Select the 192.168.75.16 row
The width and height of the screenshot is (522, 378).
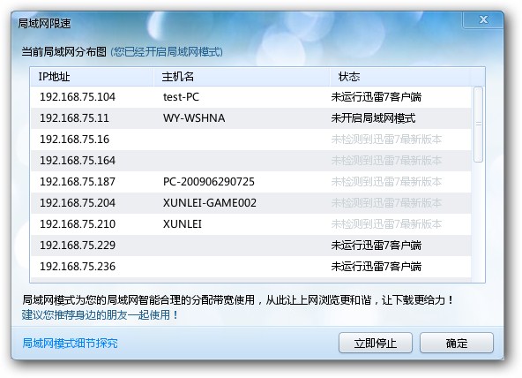[x=251, y=140]
